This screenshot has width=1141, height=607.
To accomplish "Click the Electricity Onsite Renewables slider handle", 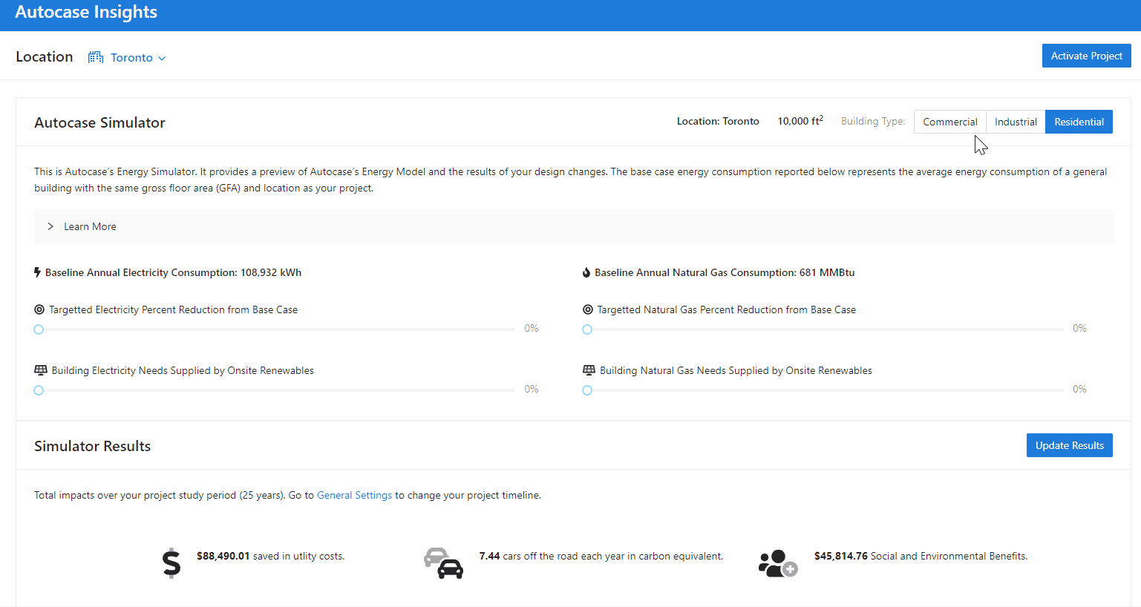I will pos(39,390).
